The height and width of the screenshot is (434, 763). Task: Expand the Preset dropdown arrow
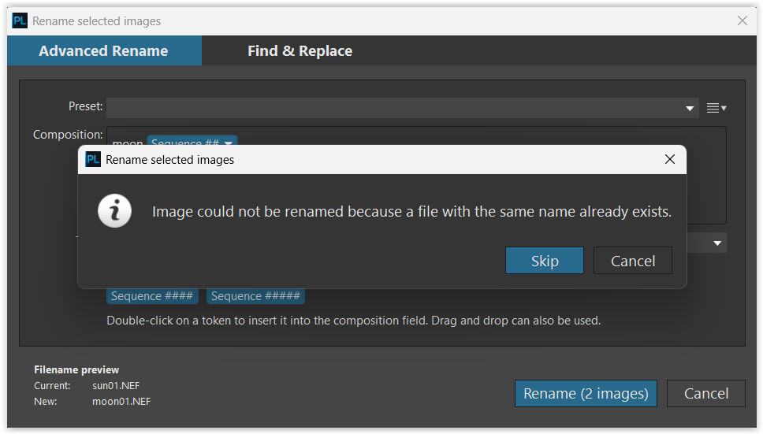(x=690, y=108)
